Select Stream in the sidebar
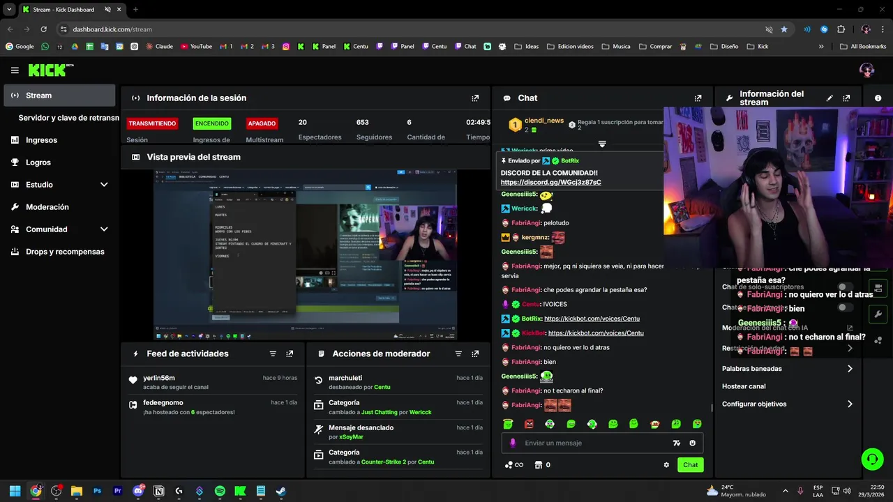The image size is (893, 502). pyautogui.click(x=59, y=96)
